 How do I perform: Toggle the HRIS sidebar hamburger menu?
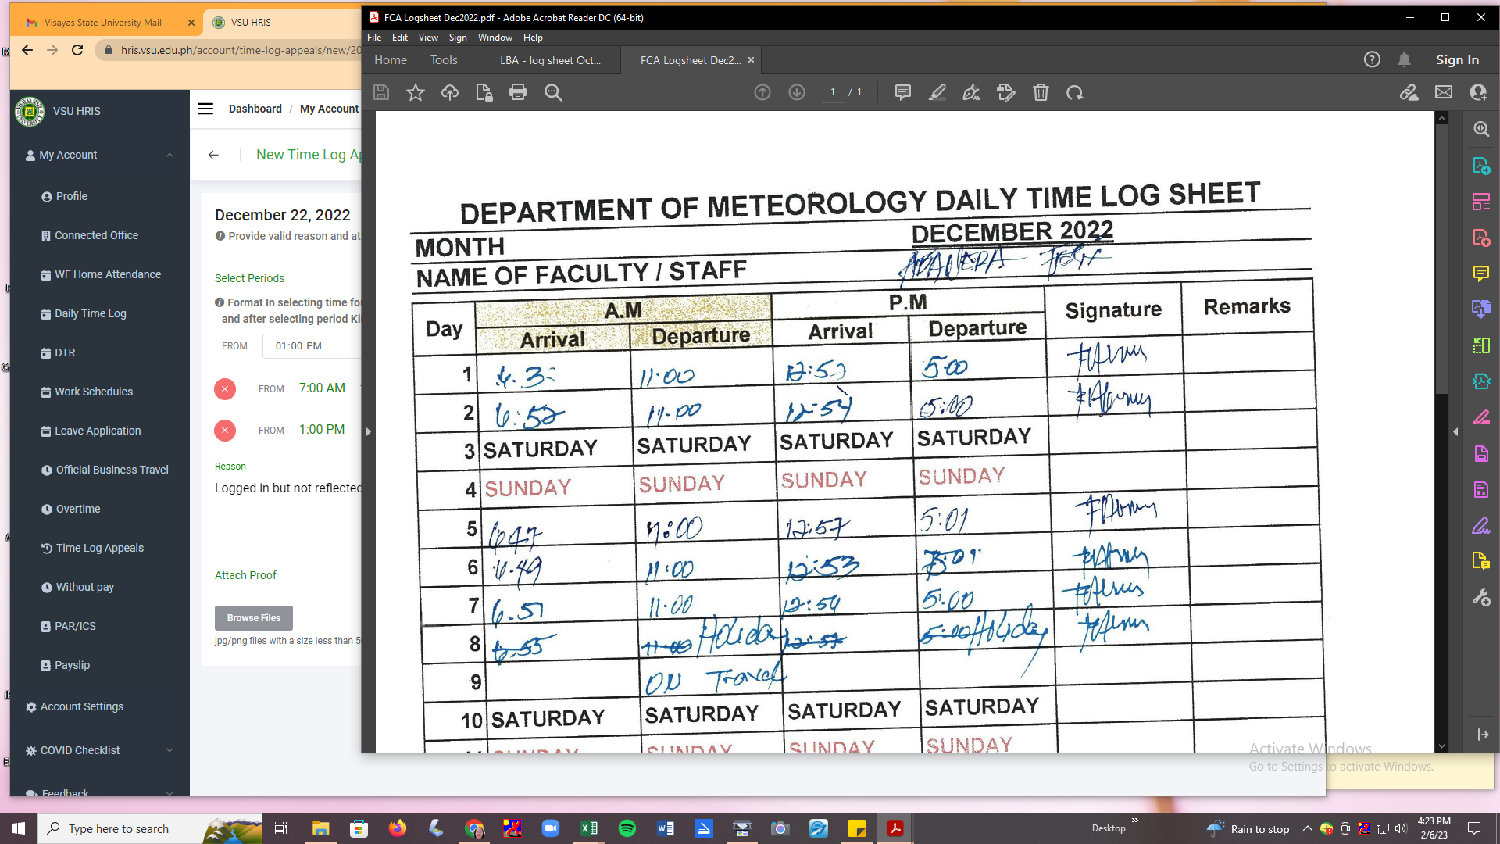pyautogui.click(x=205, y=109)
